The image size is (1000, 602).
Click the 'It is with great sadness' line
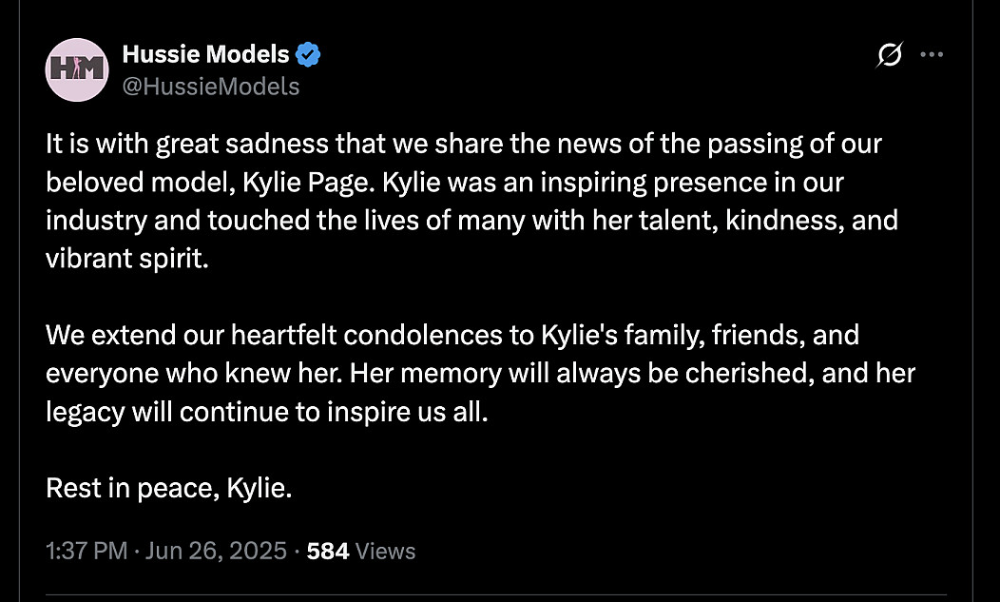coord(463,145)
